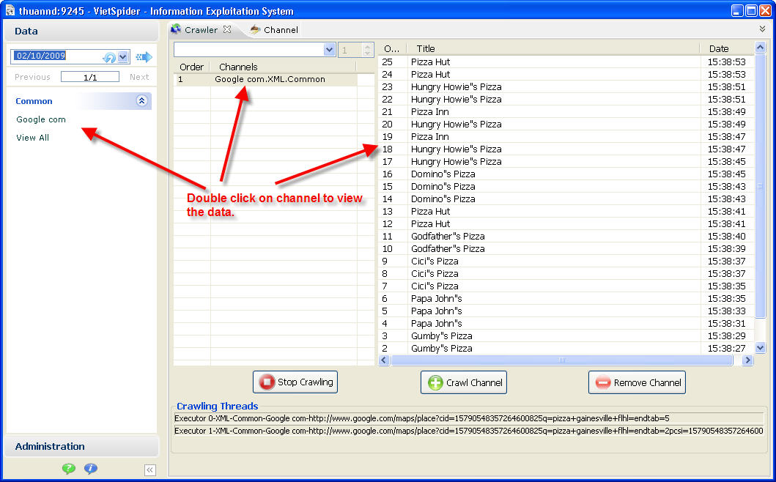Select order 6 Papa John"s title
Screen dimensions: 776x482
coord(437,298)
